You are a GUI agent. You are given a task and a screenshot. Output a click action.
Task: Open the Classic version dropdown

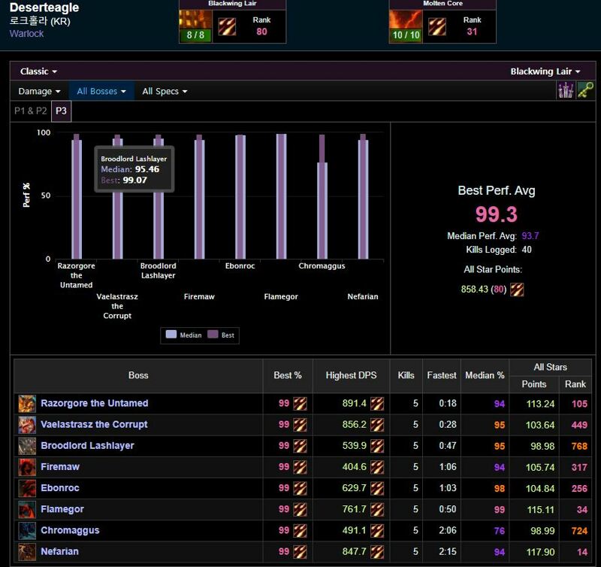(x=38, y=71)
